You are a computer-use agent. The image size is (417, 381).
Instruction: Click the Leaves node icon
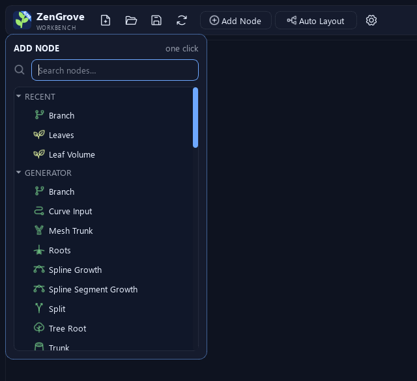pos(39,135)
